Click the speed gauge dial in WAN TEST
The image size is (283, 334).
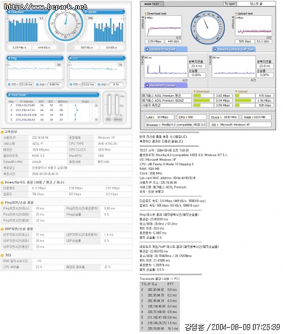tap(208, 28)
